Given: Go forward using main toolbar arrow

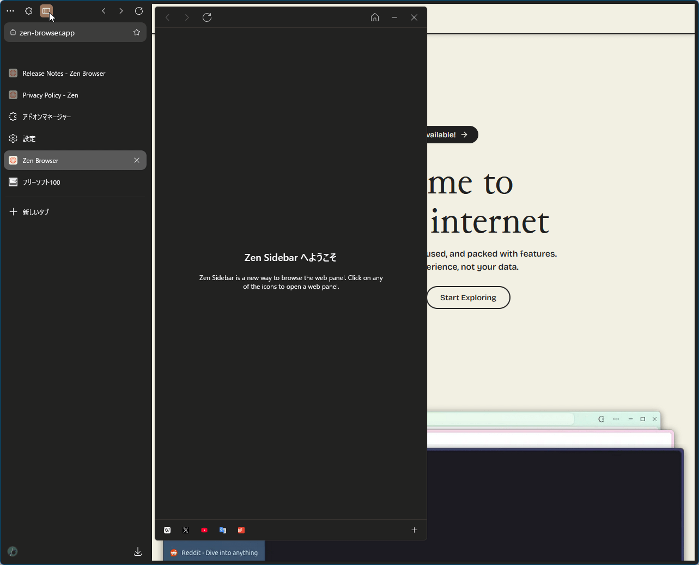Looking at the screenshot, I should (121, 11).
